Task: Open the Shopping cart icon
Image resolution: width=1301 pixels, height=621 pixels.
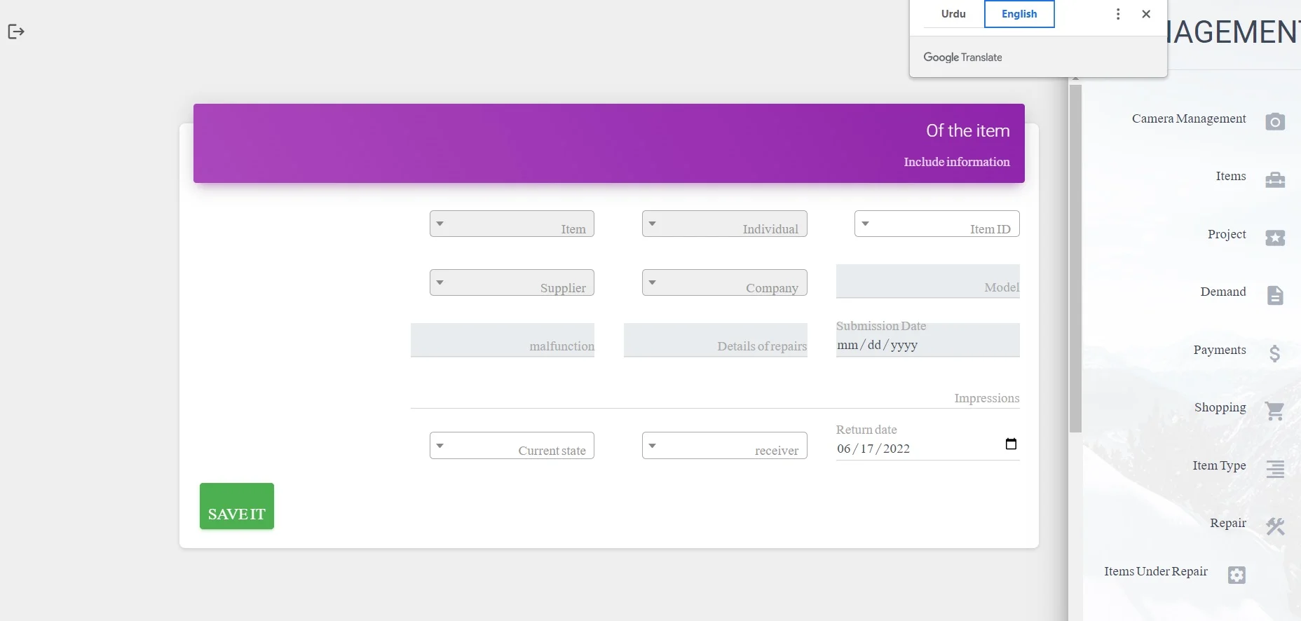Action: coord(1274,411)
